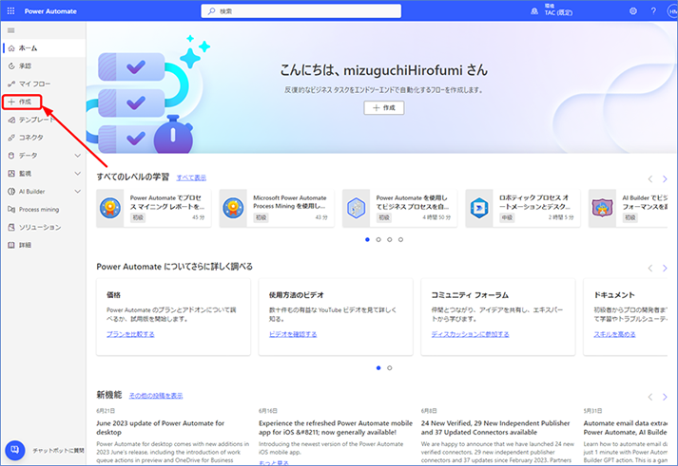Go to previous learning cards
Image resolution: width=678 pixels, height=466 pixels.
[x=649, y=178]
